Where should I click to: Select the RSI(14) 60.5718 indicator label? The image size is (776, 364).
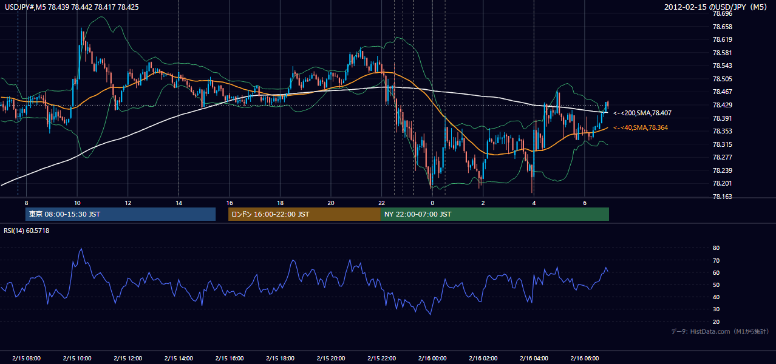pos(26,231)
